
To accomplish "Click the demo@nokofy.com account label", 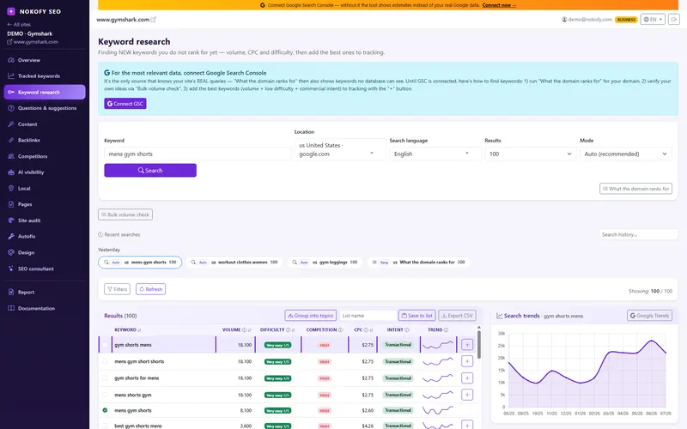I will tap(587, 19).
